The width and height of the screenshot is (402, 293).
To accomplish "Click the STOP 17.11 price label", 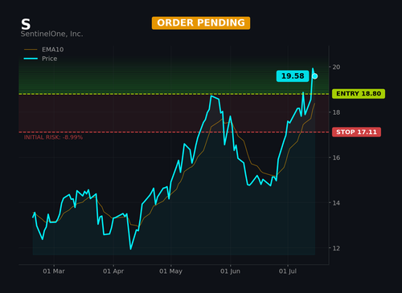I will (356, 132).
